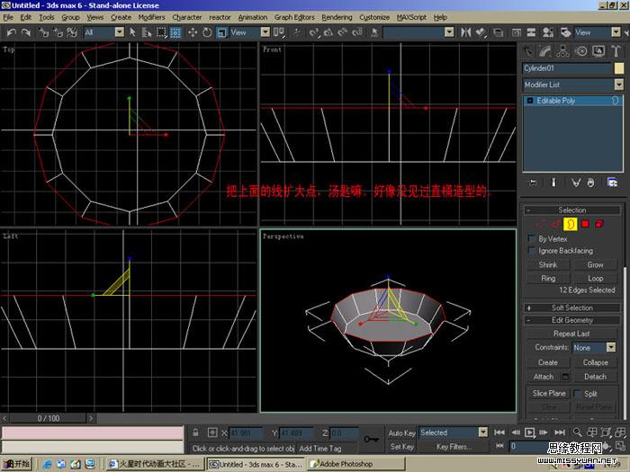Screen dimensions: 630x472
Task: Open Select by Name list icon
Action: click(147, 32)
